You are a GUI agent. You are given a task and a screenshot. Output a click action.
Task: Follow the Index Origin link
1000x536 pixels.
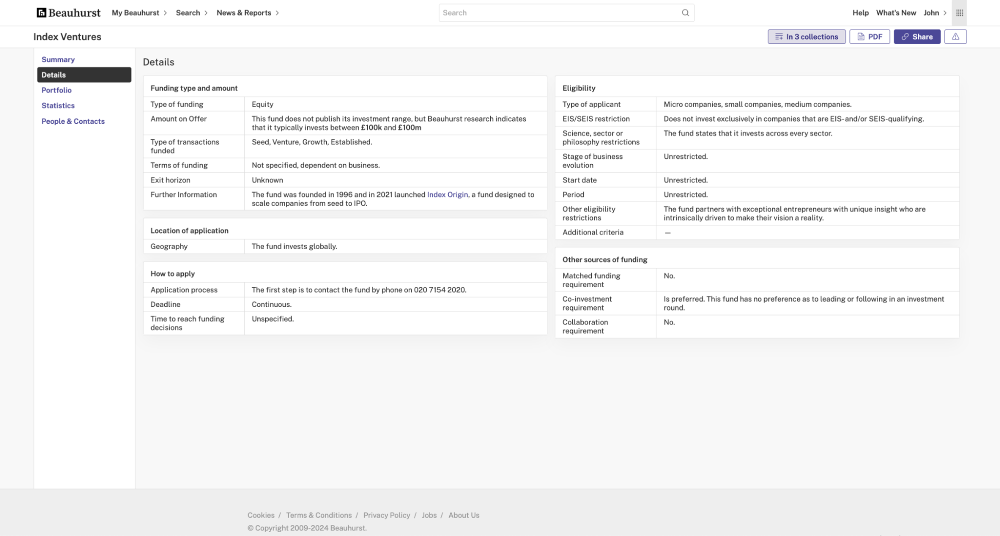447,194
